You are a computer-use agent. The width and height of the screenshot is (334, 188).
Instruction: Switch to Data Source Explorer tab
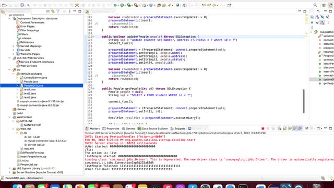(153, 128)
